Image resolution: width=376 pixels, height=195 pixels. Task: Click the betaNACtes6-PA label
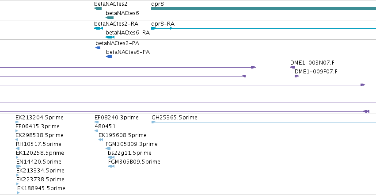pos(128,52)
